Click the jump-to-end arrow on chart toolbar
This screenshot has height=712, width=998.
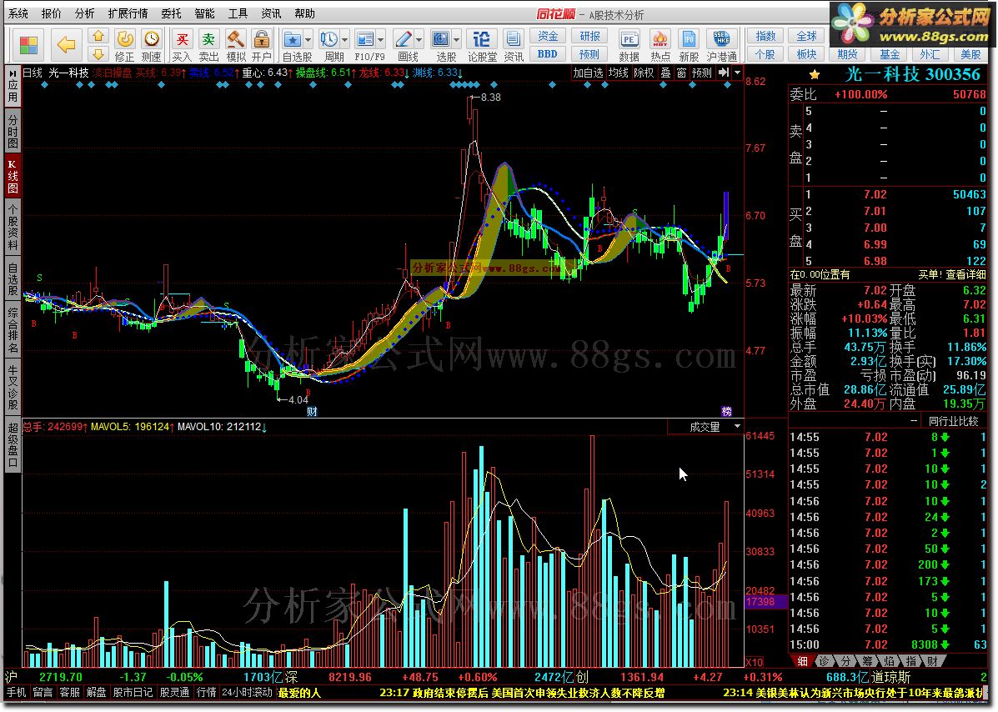point(724,73)
